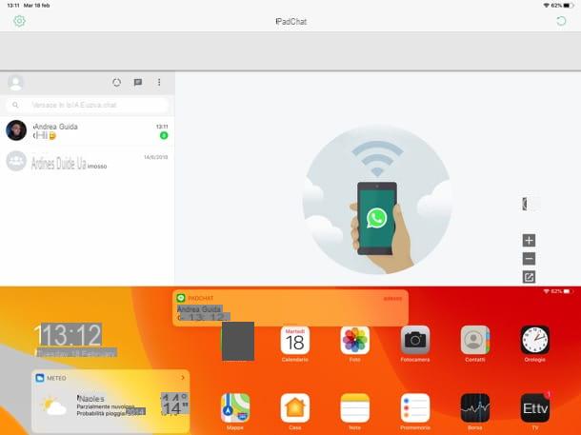Tap the top status bar battery indicator

click(x=569, y=6)
